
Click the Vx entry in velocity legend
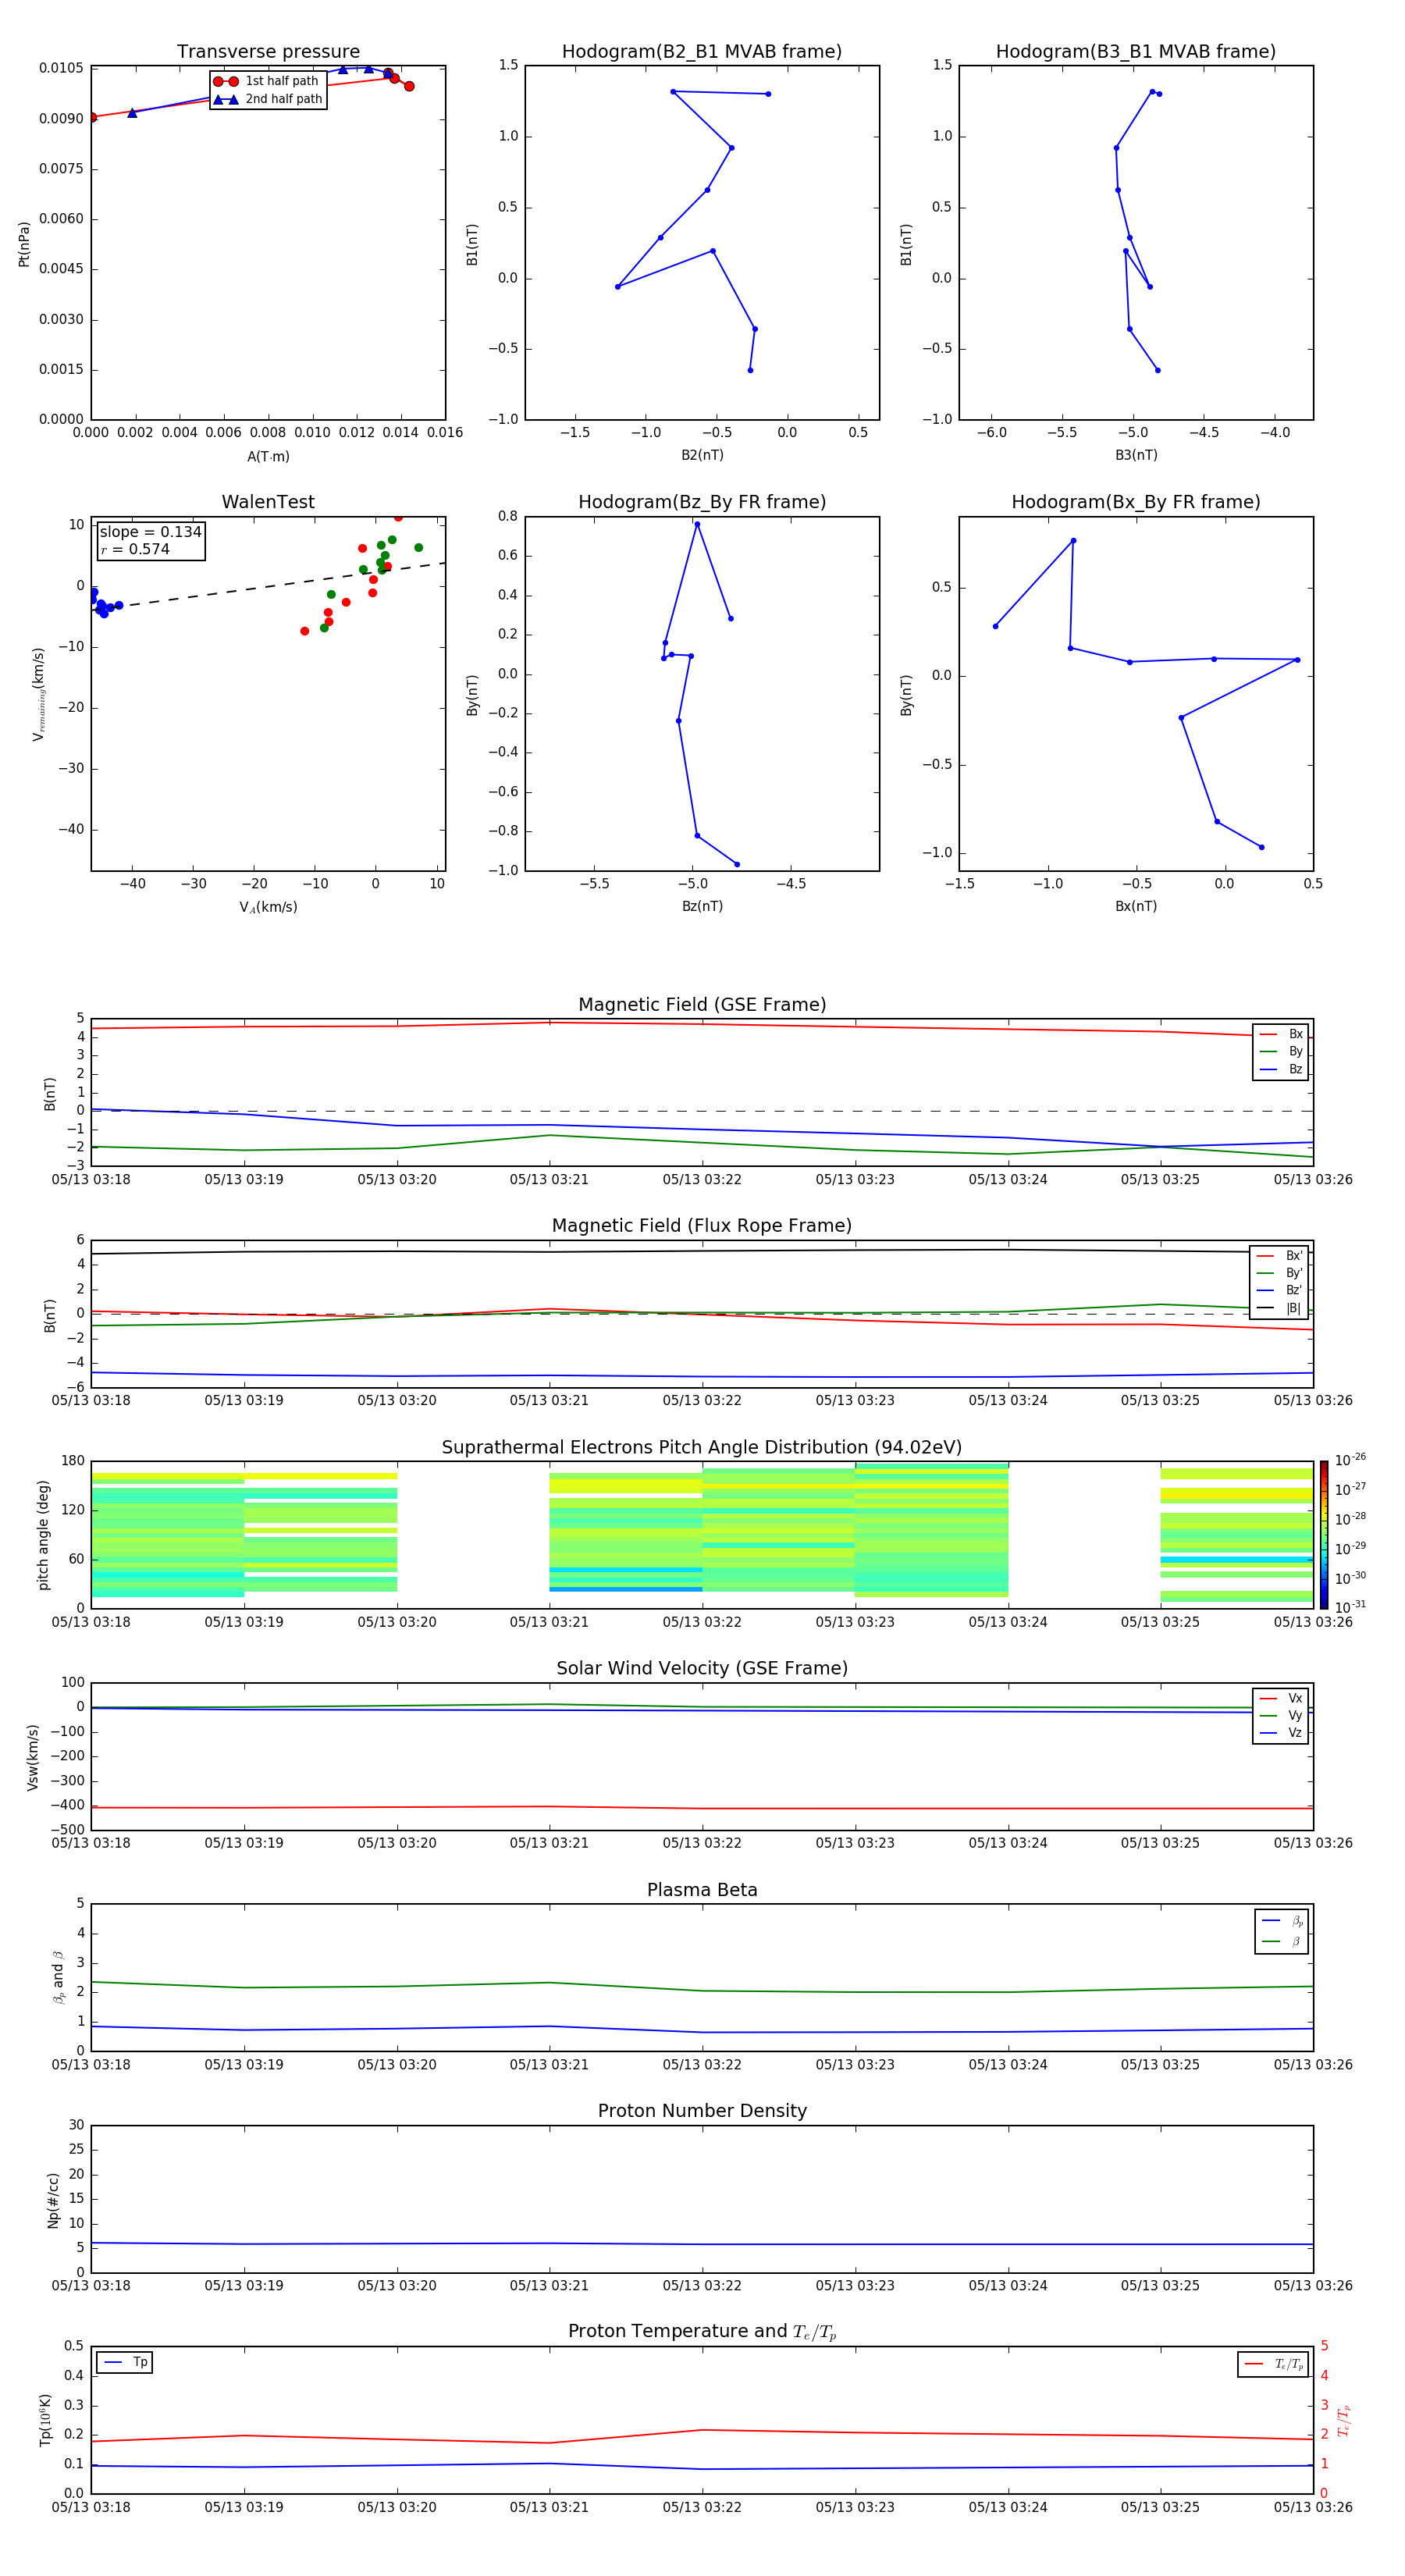pyautogui.click(x=1281, y=1698)
